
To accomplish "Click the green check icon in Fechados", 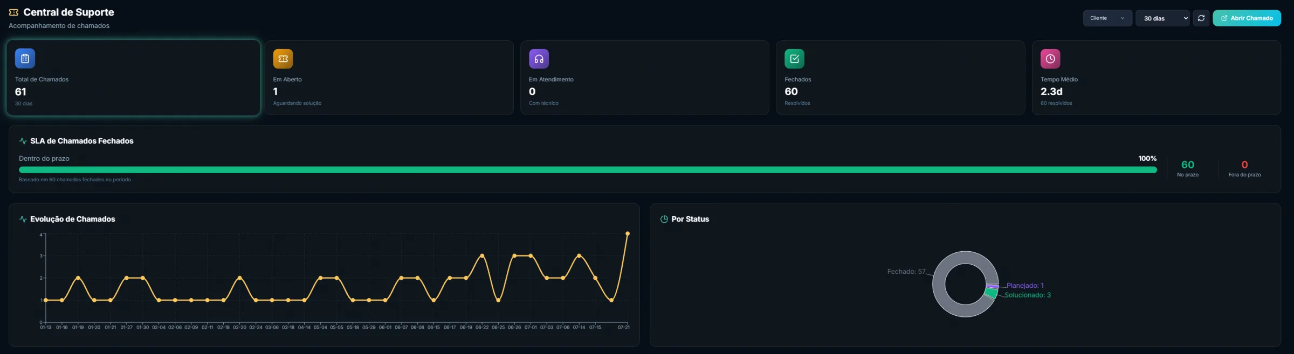I will pyautogui.click(x=794, y=59).
